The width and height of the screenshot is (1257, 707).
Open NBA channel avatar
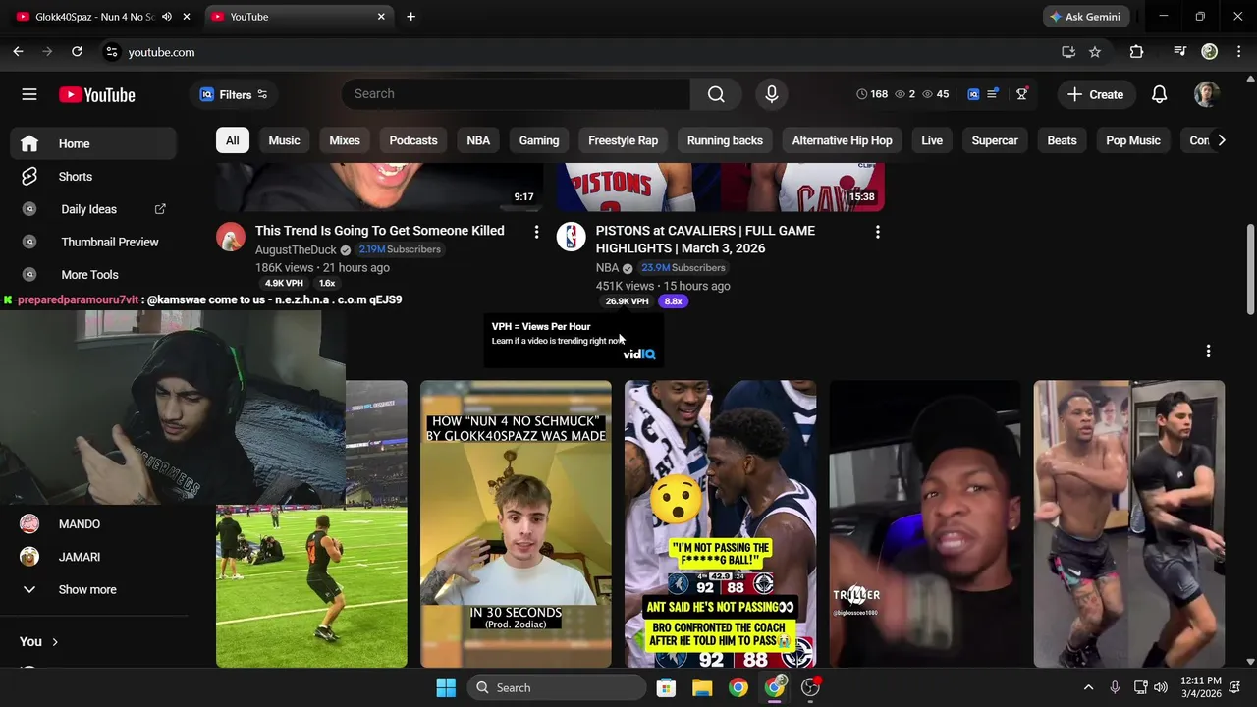click(x=572, y=237)
